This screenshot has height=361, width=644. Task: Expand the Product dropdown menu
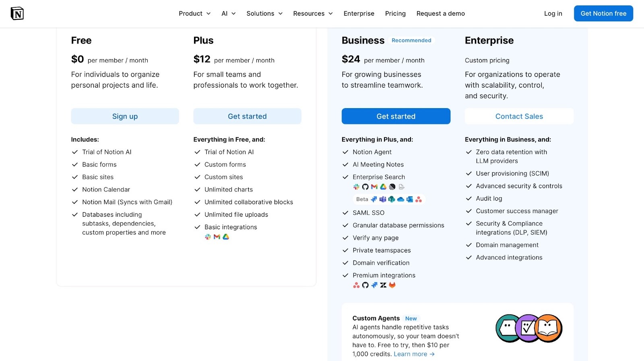(x=195, y=14)
